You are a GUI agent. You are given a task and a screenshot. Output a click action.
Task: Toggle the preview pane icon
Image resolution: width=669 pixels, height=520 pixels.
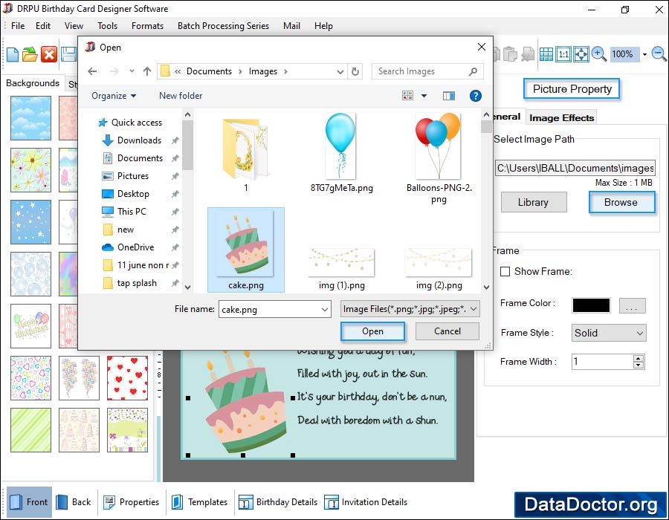449,96
